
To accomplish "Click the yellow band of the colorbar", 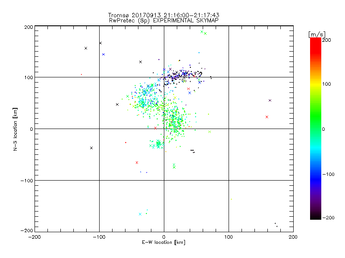I will pos(316,84).
